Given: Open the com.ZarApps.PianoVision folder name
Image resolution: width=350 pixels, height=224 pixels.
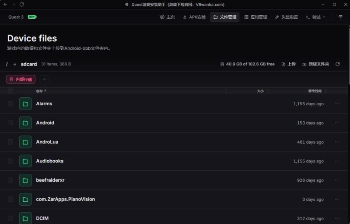Looking at the screenshot, I should click(65, 199).
